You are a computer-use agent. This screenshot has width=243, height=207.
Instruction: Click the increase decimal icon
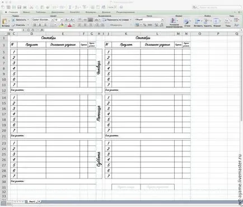156,25
